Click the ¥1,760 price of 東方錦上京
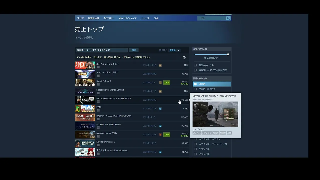This screenshot has width=320, height=180. click(x=185, y=152)
